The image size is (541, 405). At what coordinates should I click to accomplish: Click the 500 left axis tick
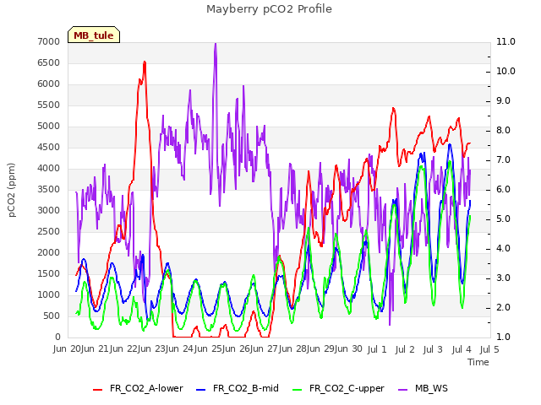52,316
